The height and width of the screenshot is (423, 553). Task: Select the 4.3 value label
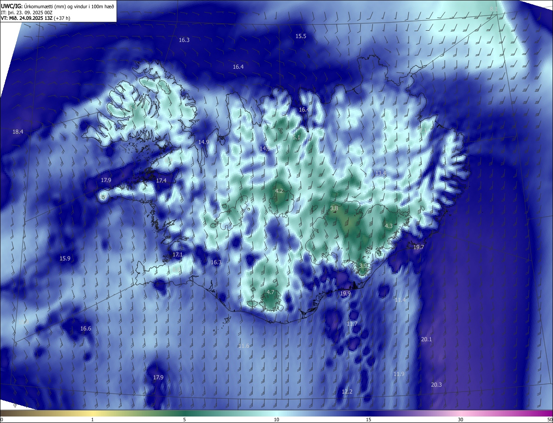388,226
